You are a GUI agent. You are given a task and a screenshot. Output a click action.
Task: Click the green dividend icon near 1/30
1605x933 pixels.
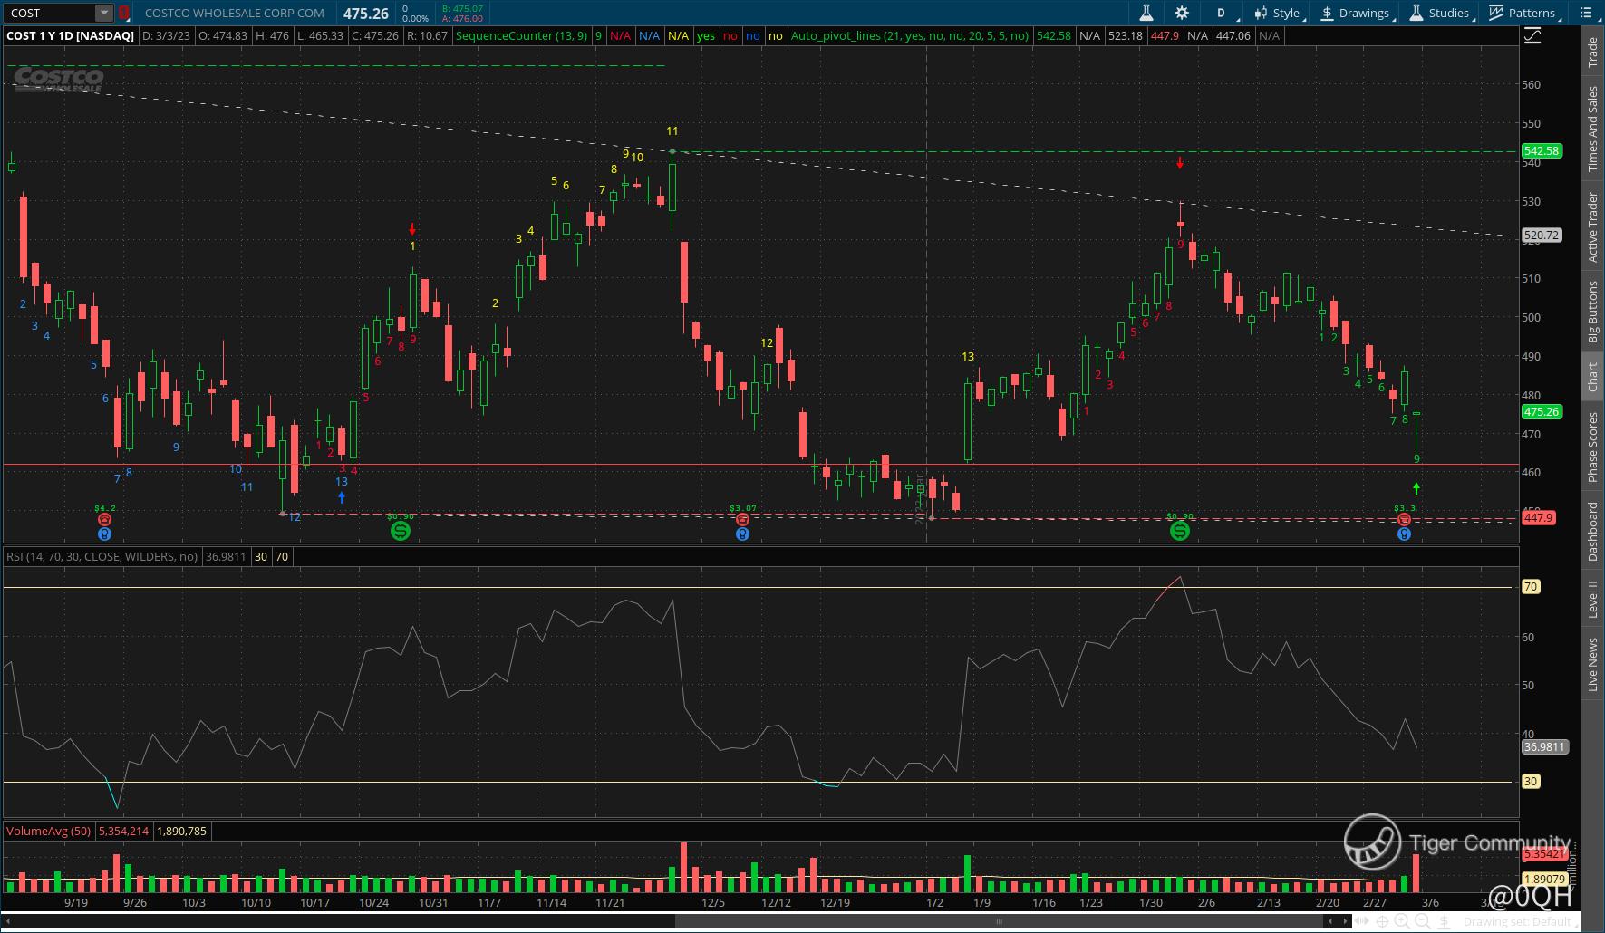click(1179, 531)
